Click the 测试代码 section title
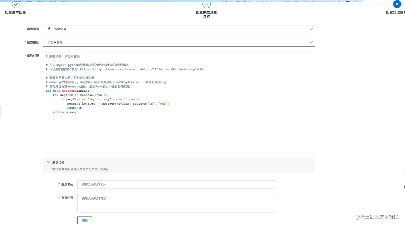Screen dimensions: 405x226 coord(58,162)
